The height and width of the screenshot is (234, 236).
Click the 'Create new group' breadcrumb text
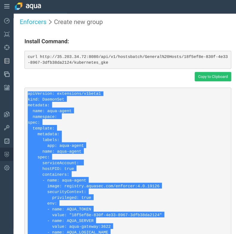point(78,22)
